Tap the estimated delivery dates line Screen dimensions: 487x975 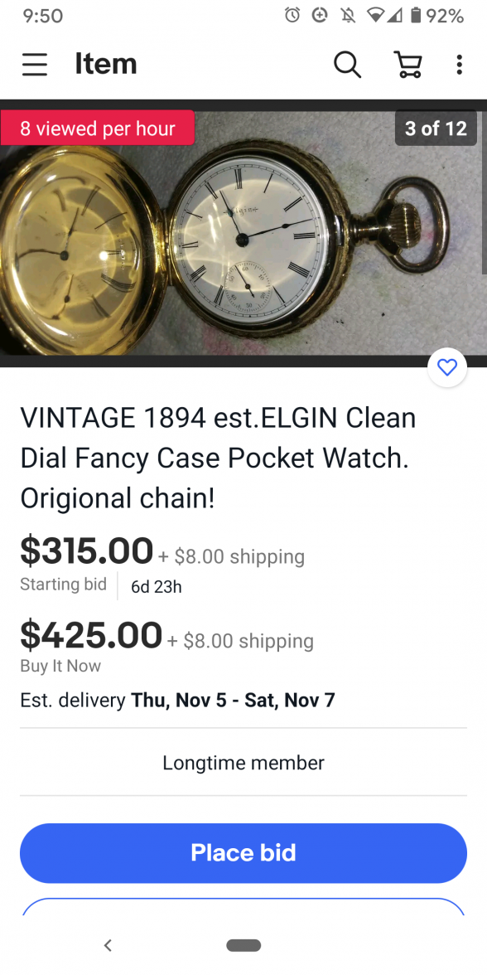pyautogui.click(x=177, y=700)
